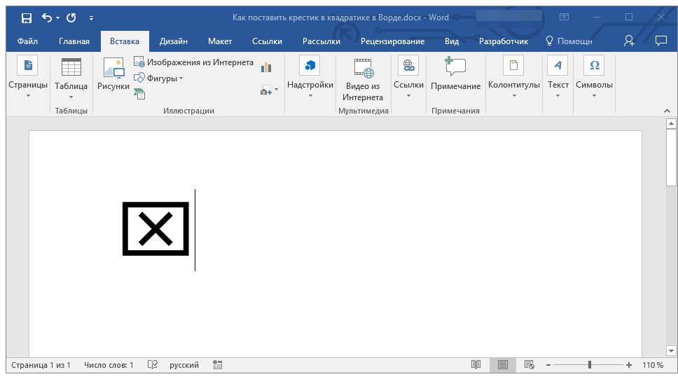Image resolution: width=678 pixels, height=379 pixels.
Task: Open the screenshot tool dropdown arrow
Action: pos(276,90)
